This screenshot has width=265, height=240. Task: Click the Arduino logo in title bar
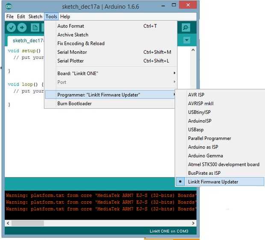click(x=9, y=6)
